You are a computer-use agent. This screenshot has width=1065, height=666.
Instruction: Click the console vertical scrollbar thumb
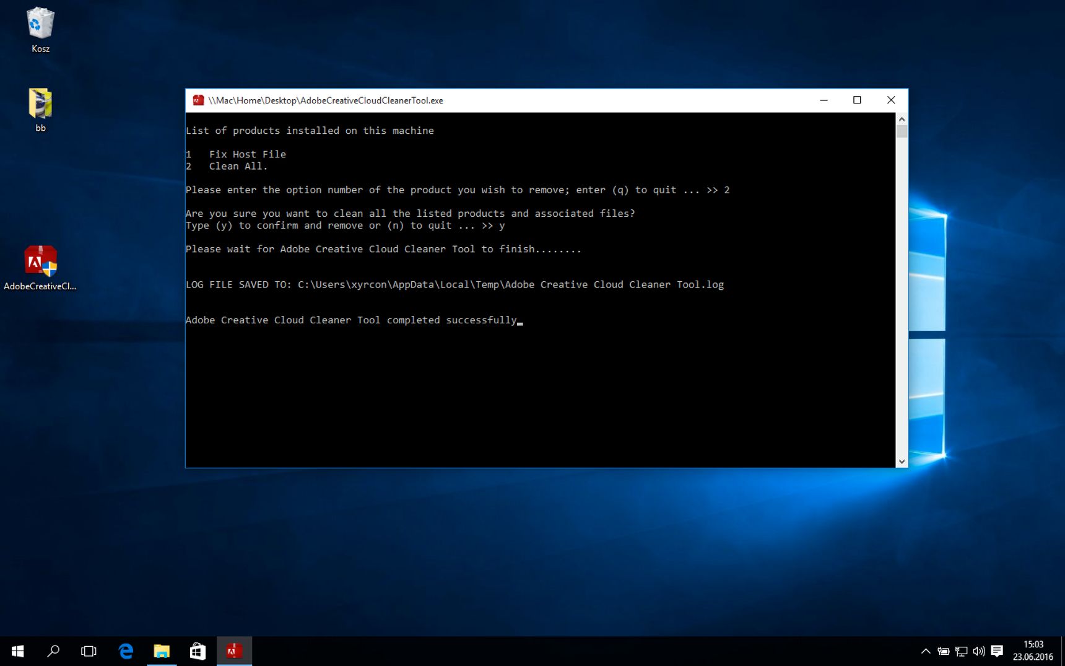902,131
